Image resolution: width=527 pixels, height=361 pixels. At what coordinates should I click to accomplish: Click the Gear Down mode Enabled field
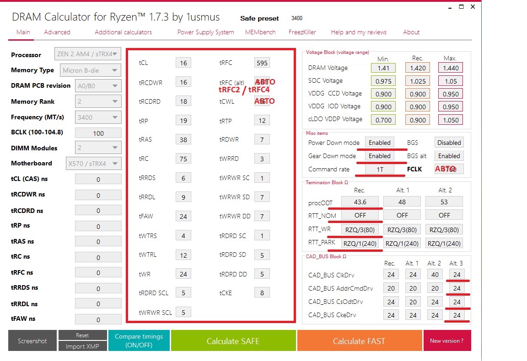click(x=379, y=156)
